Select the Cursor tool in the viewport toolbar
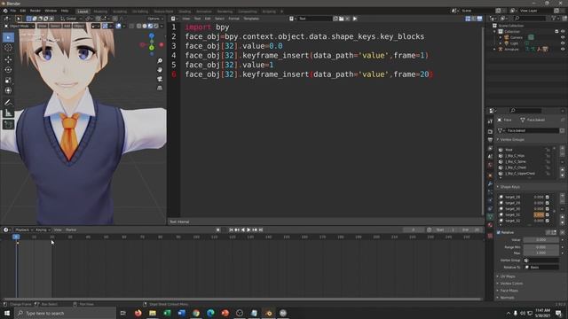 coord(8,48)
